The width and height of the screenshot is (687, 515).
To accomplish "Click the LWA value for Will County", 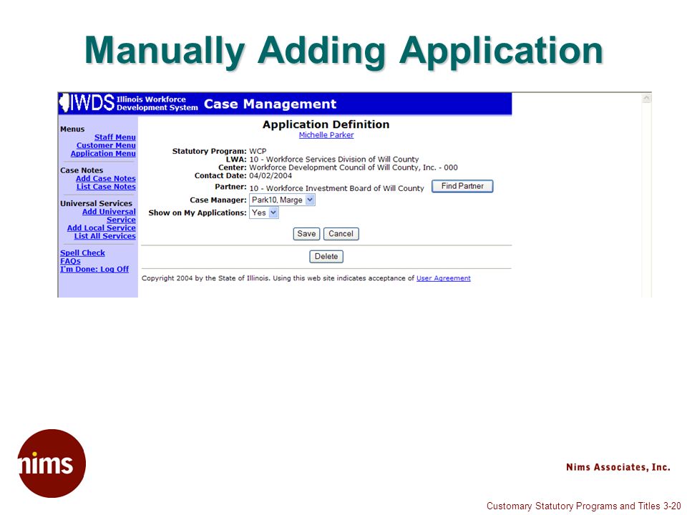I will 334,160.
